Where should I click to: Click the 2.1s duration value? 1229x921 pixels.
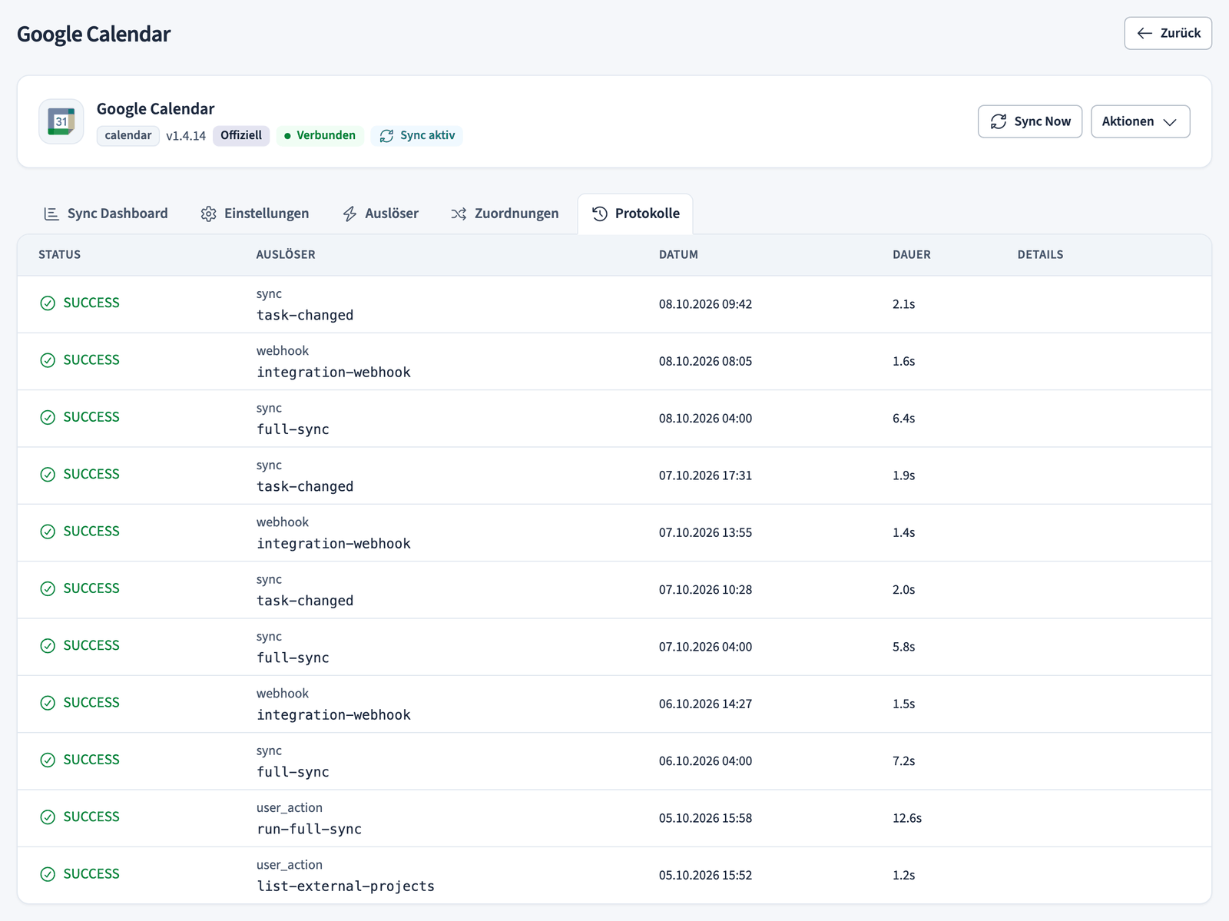pos(903,304)
